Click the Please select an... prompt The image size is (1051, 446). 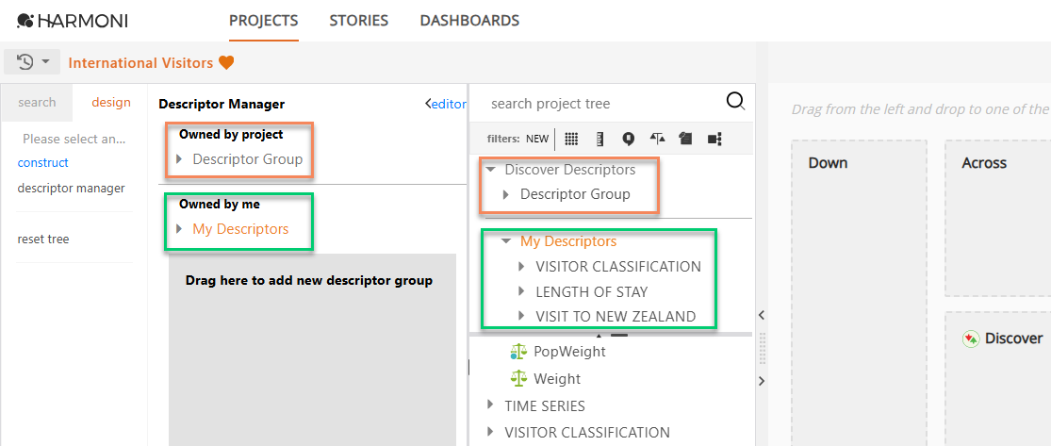tap(74, 139)
